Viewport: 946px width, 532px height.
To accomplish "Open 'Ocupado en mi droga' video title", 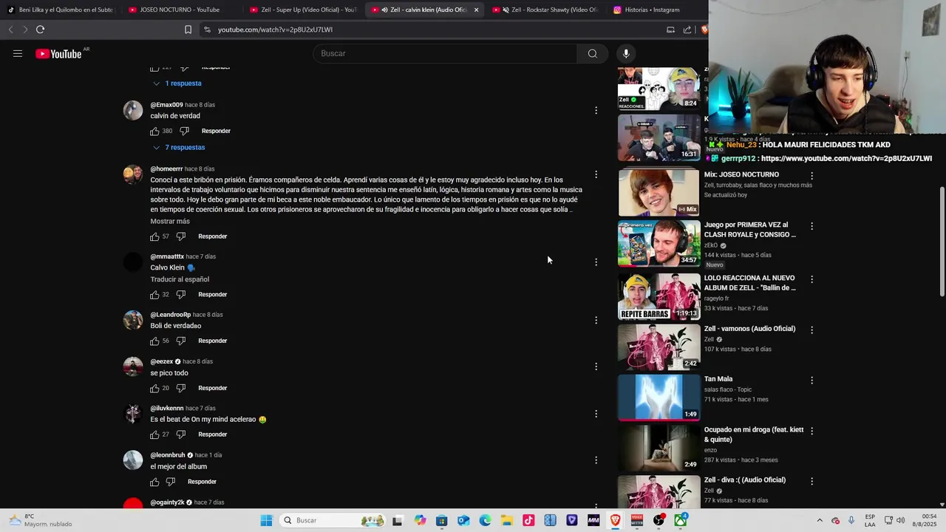I will coord(753,434).
